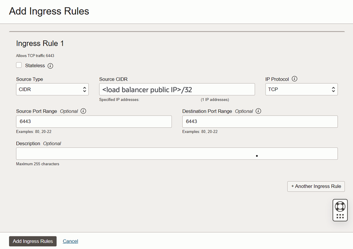Click the Add Ingress Rules button
Viewport: 353px width, 249px height.
click(x=33, y=241)
